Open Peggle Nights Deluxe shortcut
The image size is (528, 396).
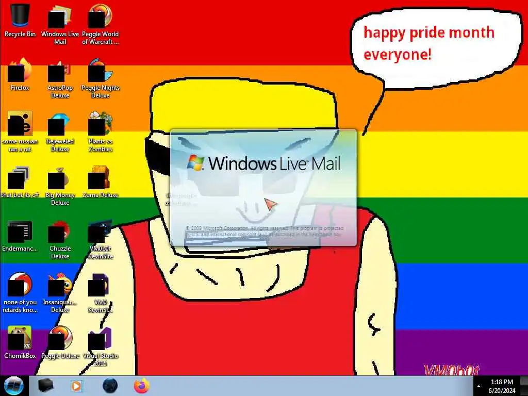click(x=101, y=78)
